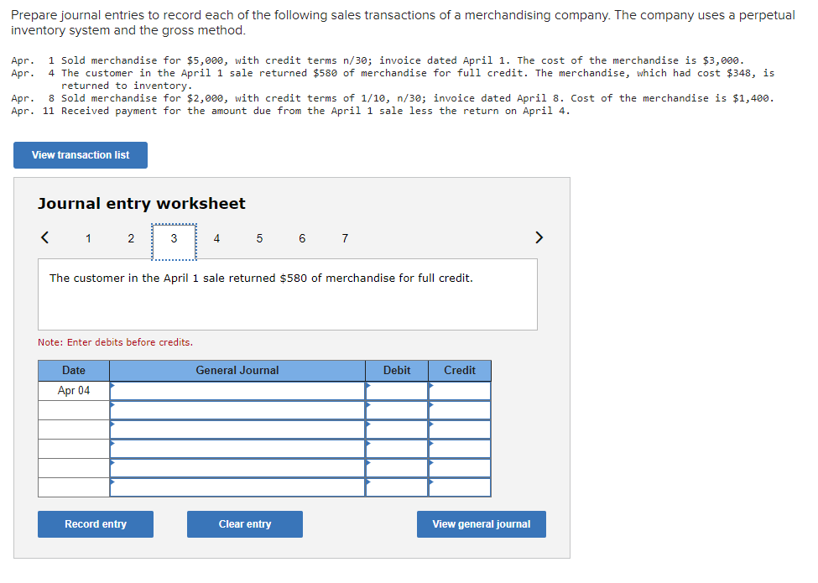Viewport: 818px width, 583px height.
Task: Click the Apr 04 date cell
Action: (73, 389)
